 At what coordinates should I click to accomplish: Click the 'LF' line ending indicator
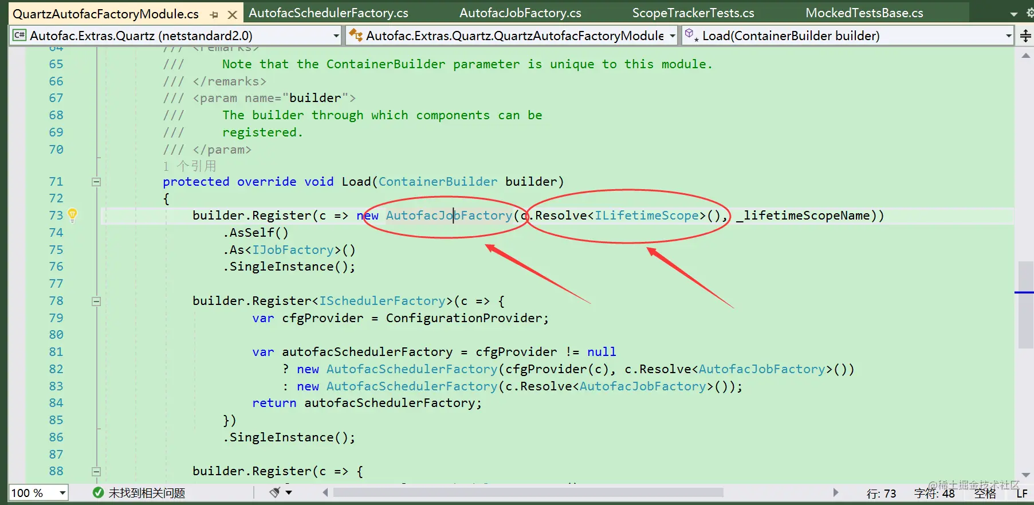click(x=1022, y=494)
